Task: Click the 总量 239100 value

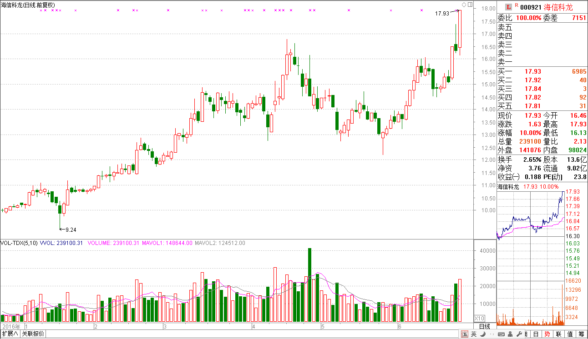Action: (530, 142)
